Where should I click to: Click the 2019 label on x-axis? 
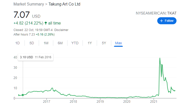(x=100, y=102)
